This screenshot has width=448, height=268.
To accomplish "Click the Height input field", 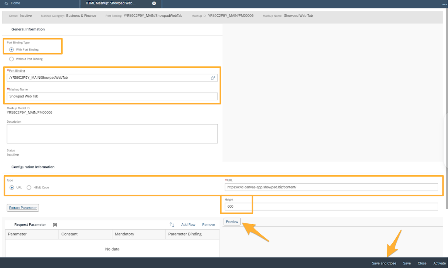I will pyautogui.click(x=331, y=206).
